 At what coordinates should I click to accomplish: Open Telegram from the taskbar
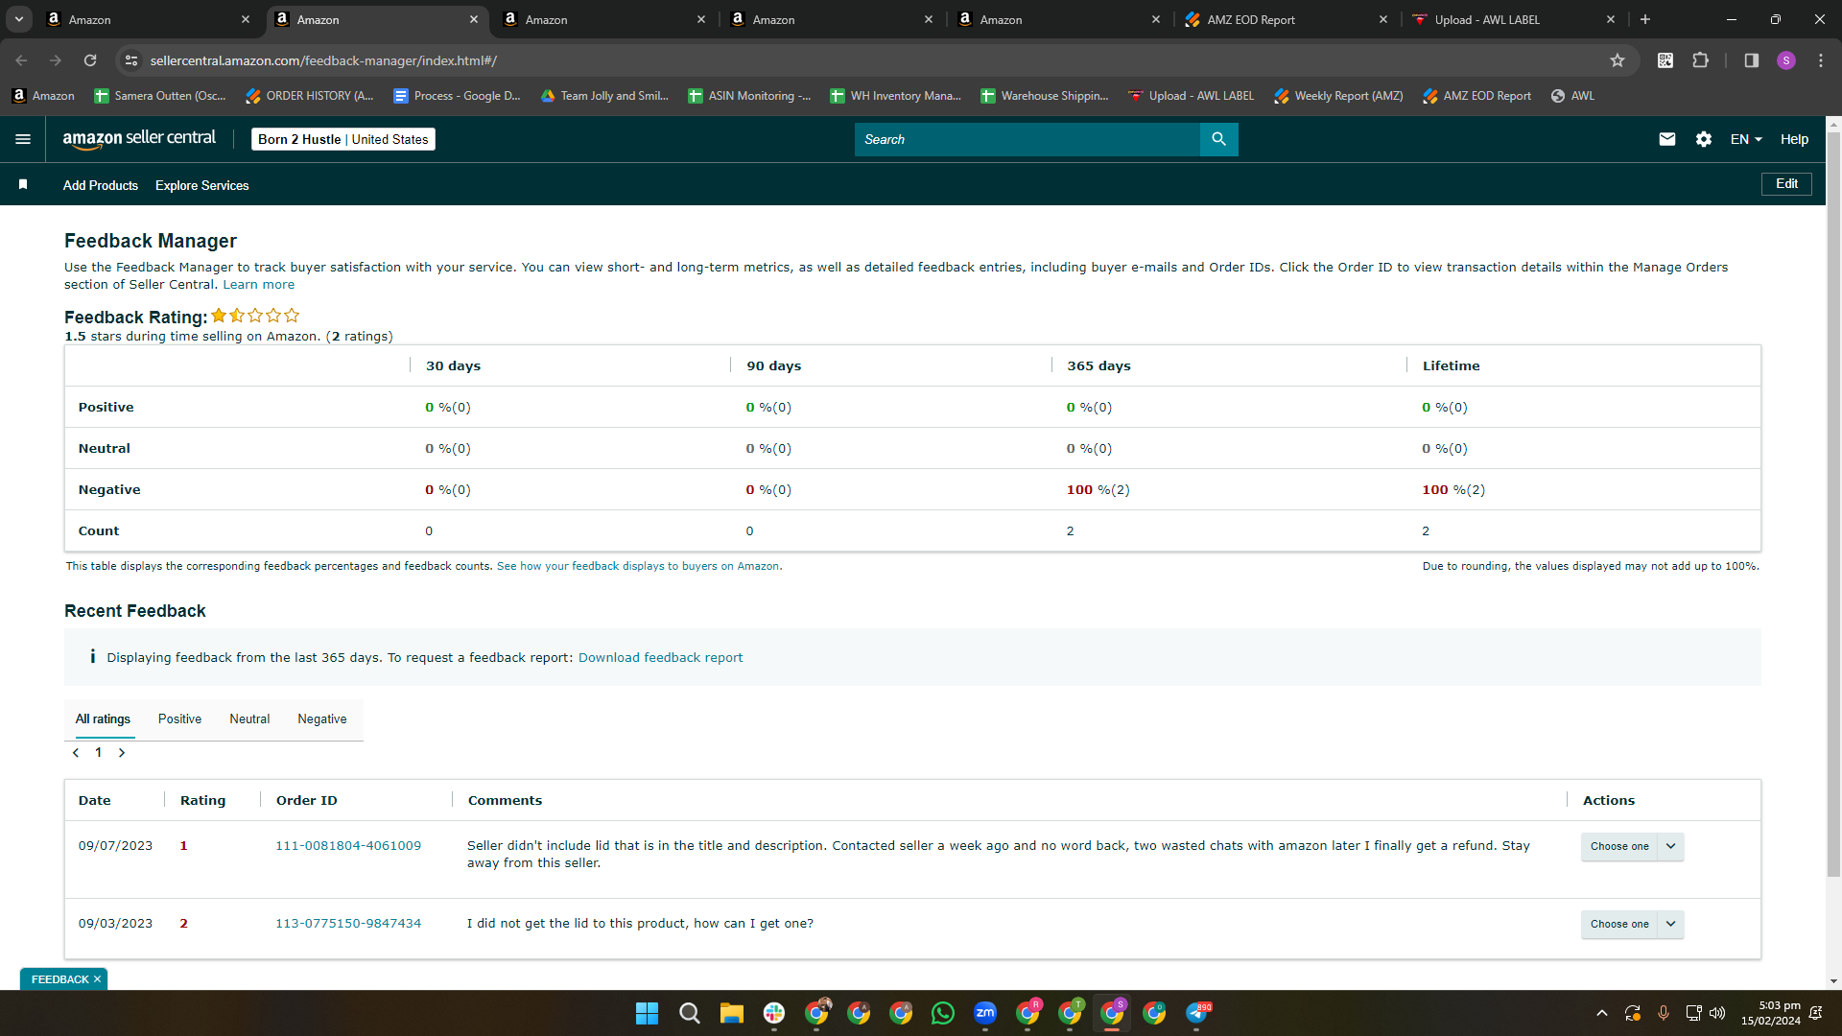[x=1196, y=1013]
